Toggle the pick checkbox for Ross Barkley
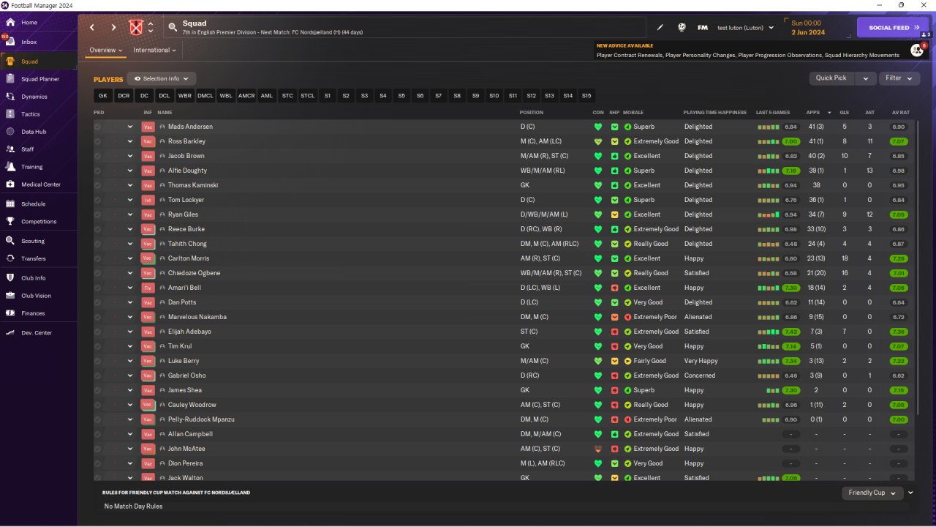936x527 pixels. (98, 141)
